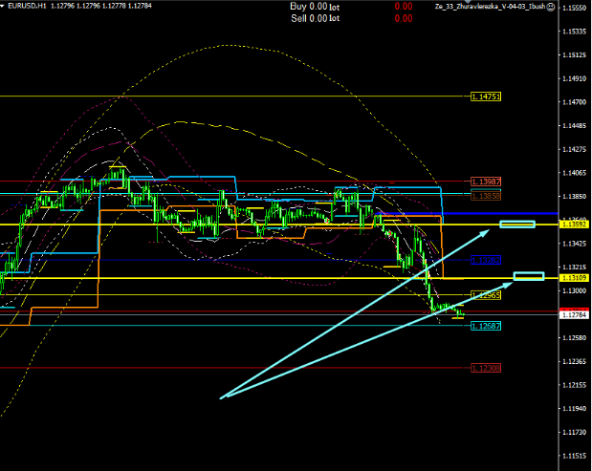592x471 pixels.
Task: Click the 1.14700 value on price scale
Action: click(x=575, y=102)
